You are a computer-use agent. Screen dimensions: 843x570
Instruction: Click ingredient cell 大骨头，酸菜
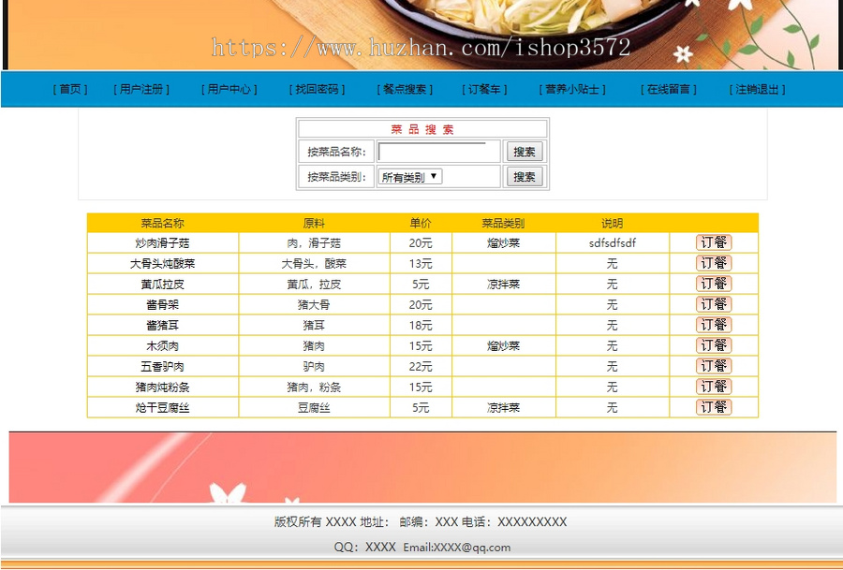pos(314,263)
